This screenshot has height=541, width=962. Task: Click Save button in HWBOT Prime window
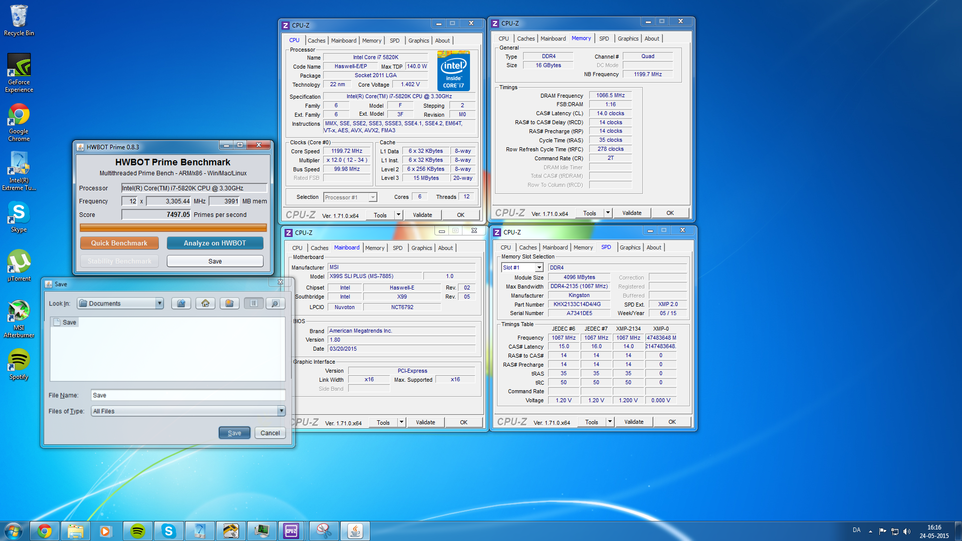[x=215, y=261]
